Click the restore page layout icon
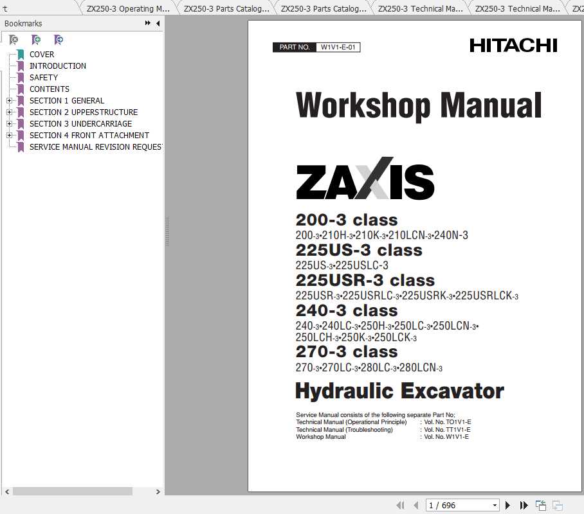The image size is (584, 514). pos(541,504)
